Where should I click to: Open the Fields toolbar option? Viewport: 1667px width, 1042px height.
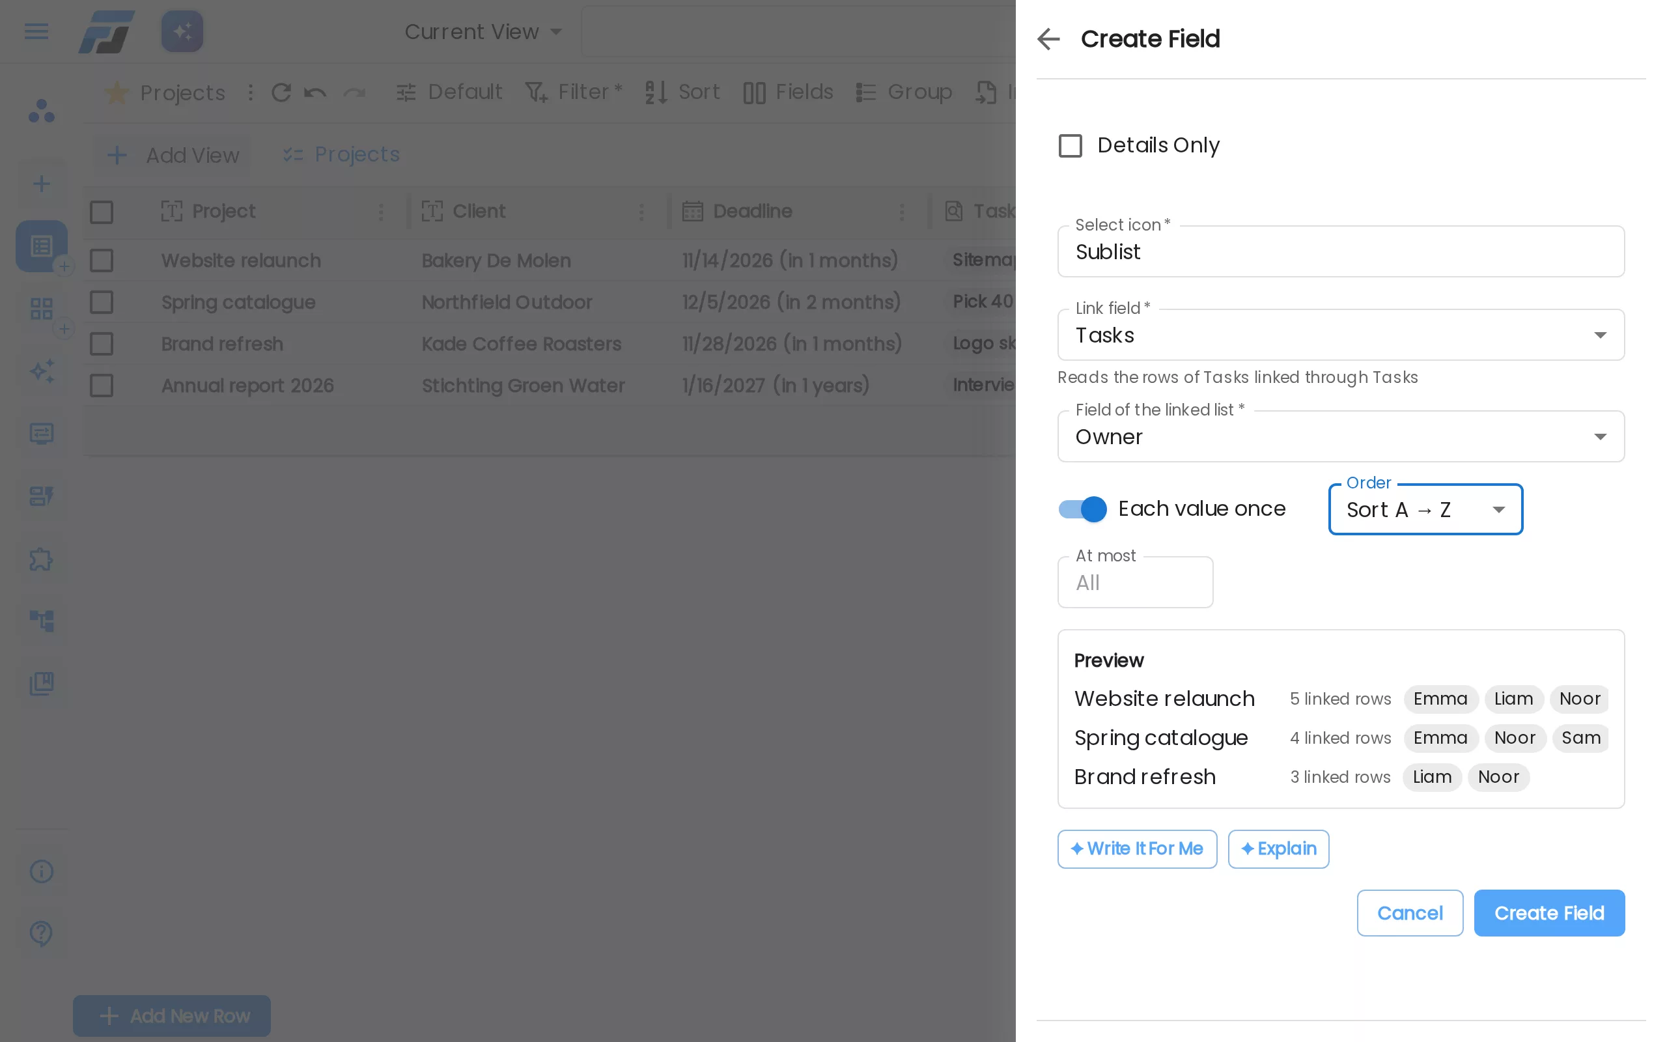click(788, 92)
